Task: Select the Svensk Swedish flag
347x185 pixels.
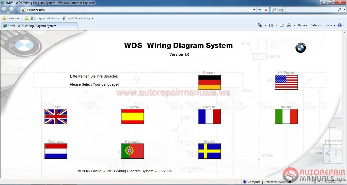Action: point(209,151)
